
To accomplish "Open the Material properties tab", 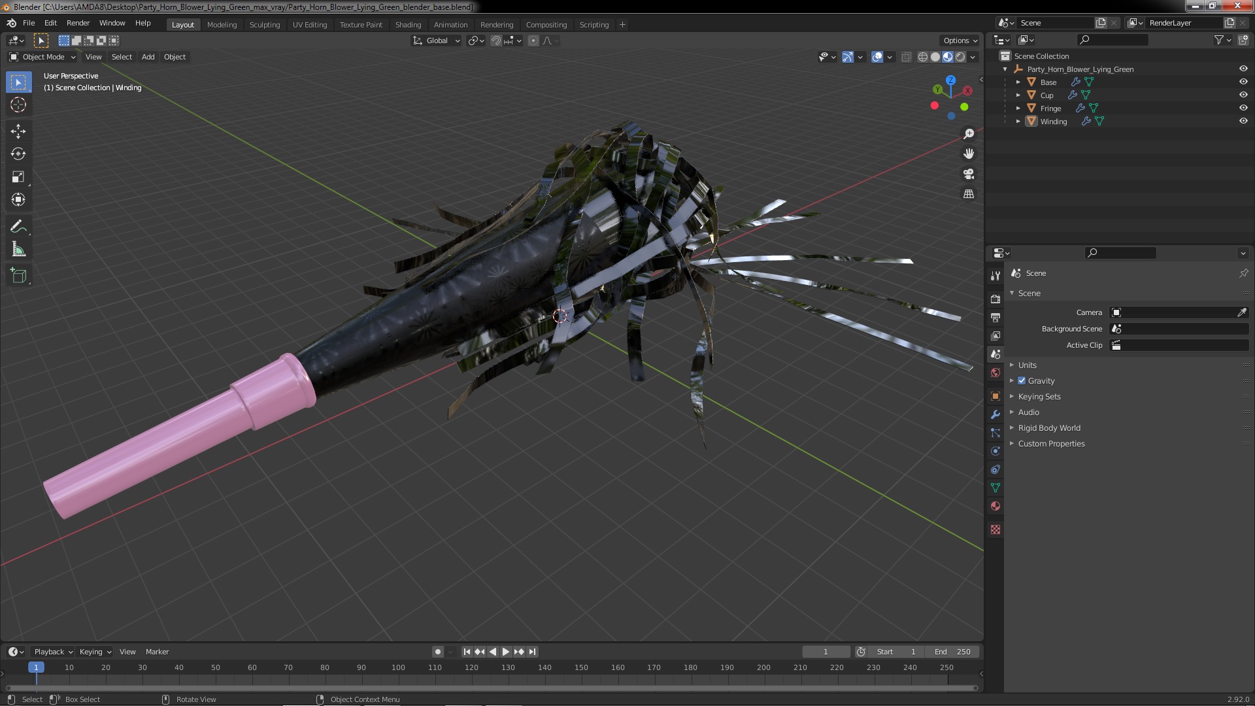I will 996,507.
